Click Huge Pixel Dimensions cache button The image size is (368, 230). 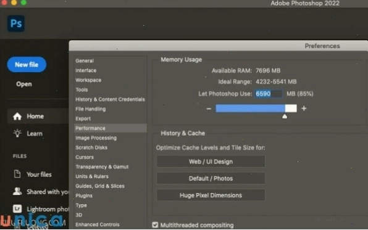pyautogui.click(x=211, y=195)
